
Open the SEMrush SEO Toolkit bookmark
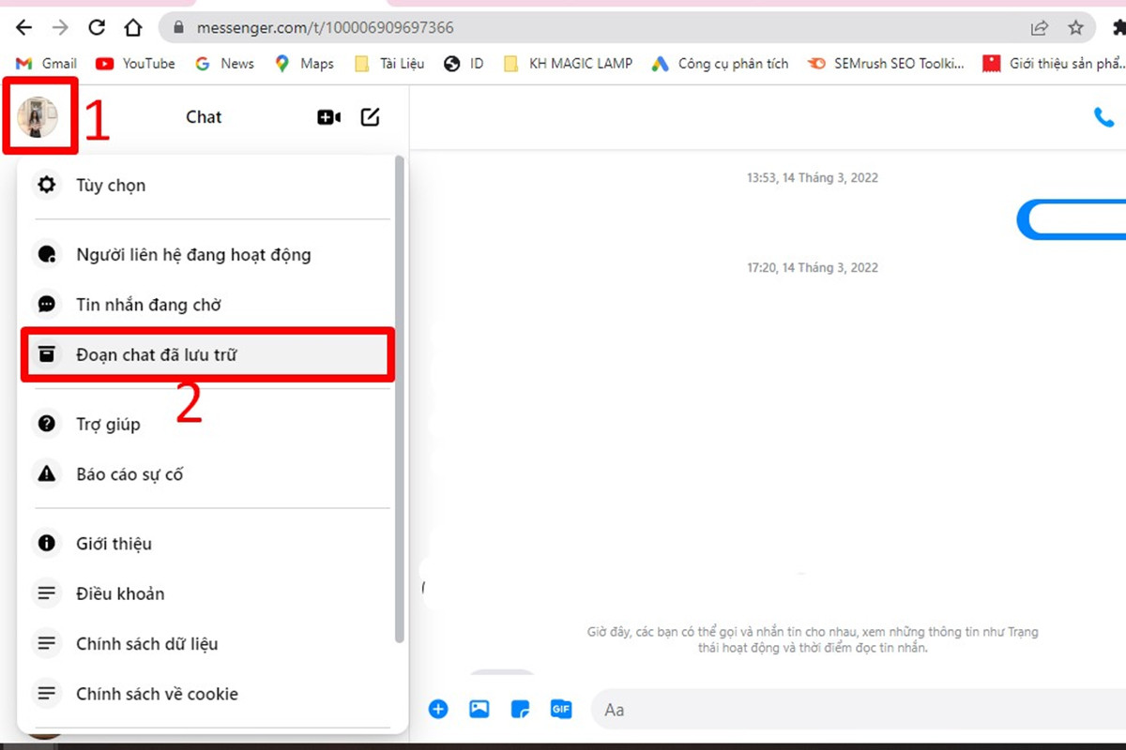[x=887, y=64]
